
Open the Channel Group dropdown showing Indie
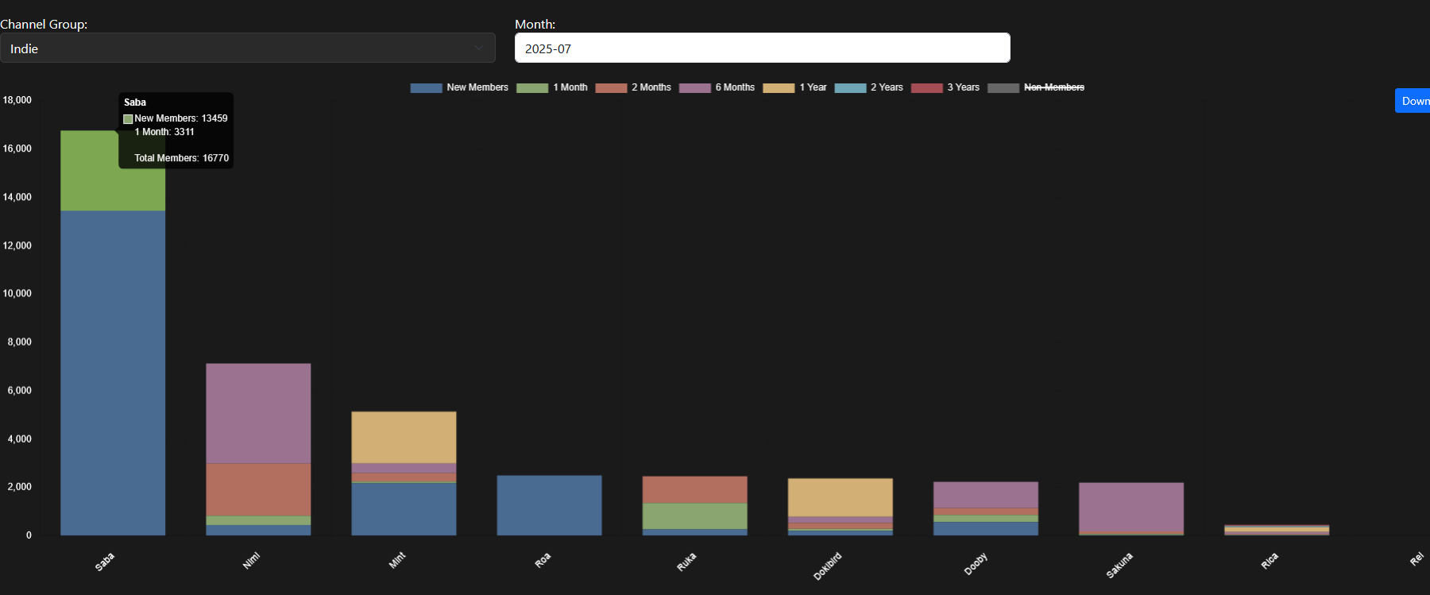247,48
